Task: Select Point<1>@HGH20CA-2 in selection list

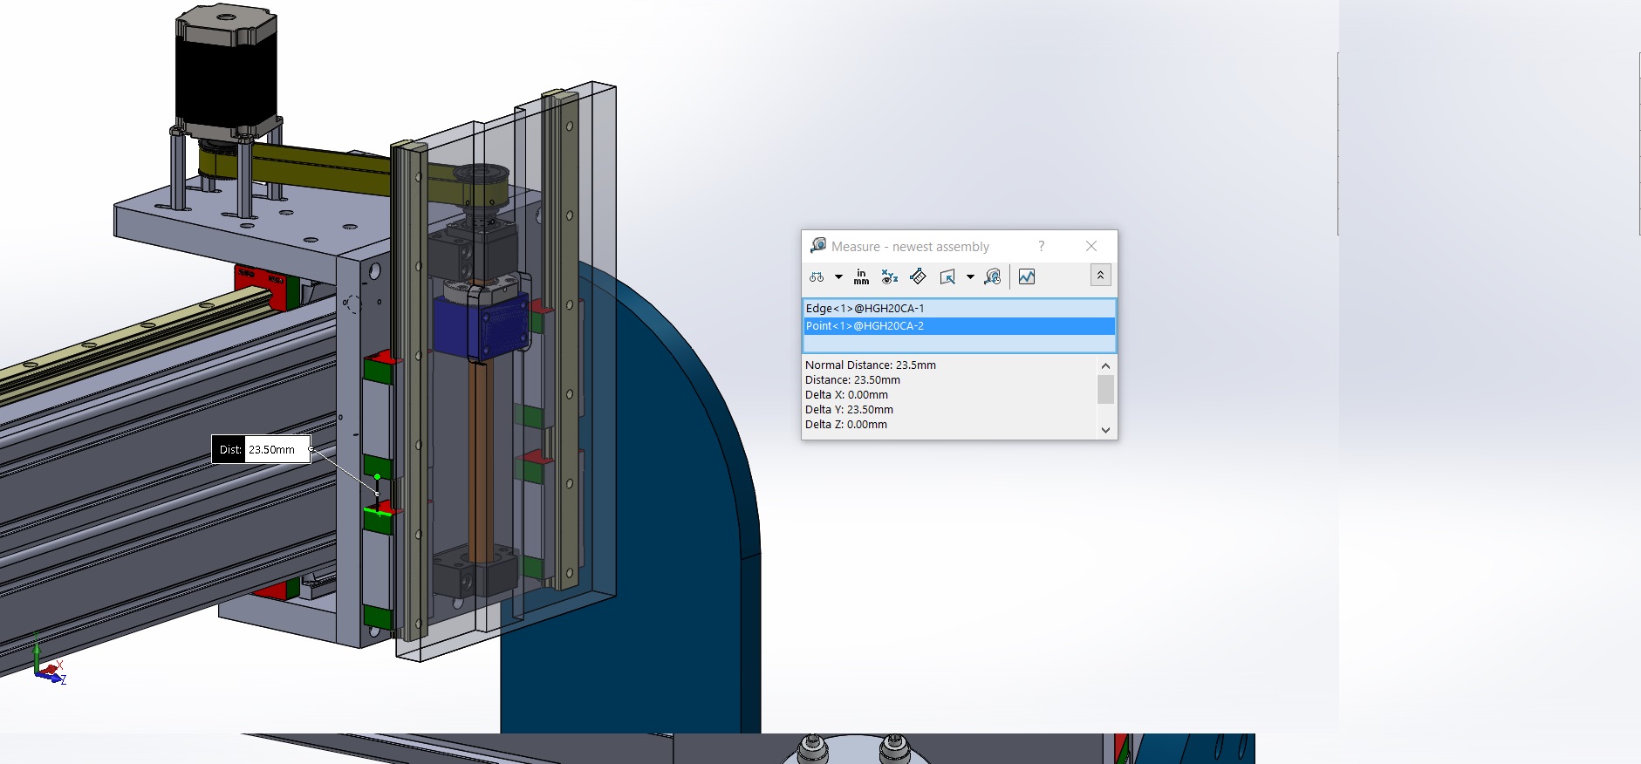Action: 865,326
